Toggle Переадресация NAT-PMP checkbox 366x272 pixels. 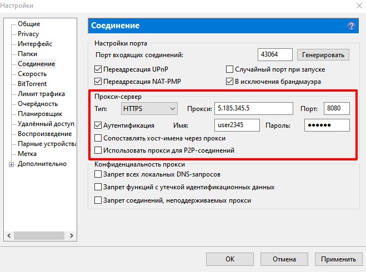(98, 82)
